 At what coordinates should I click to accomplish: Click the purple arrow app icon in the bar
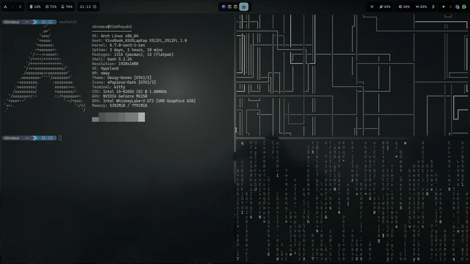[x=224, y=7]
